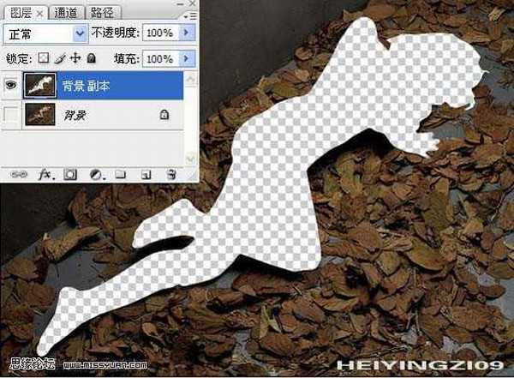
Task: Close the 图层 tab with its x
Action: 39,14
